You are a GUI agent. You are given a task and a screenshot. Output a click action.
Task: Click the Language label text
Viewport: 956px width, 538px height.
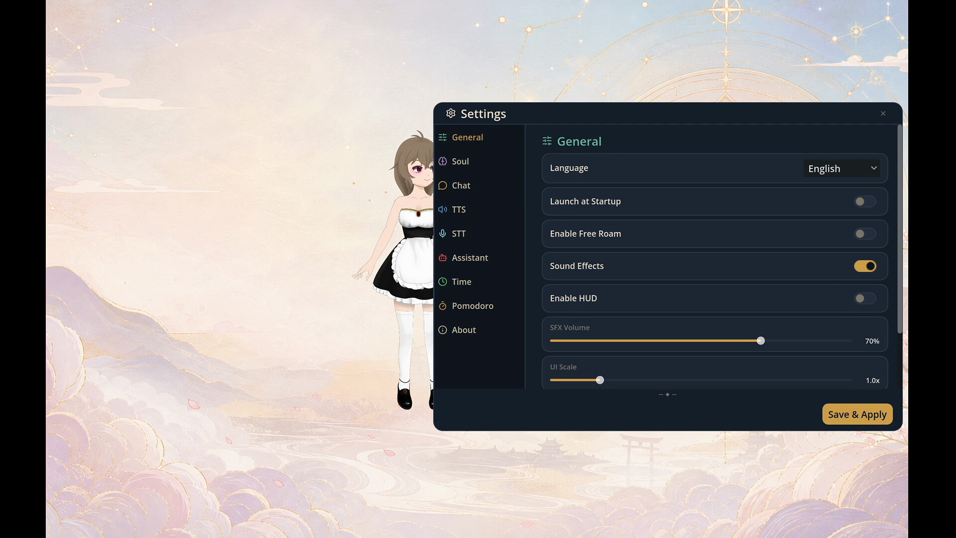(x=569, y=168)
